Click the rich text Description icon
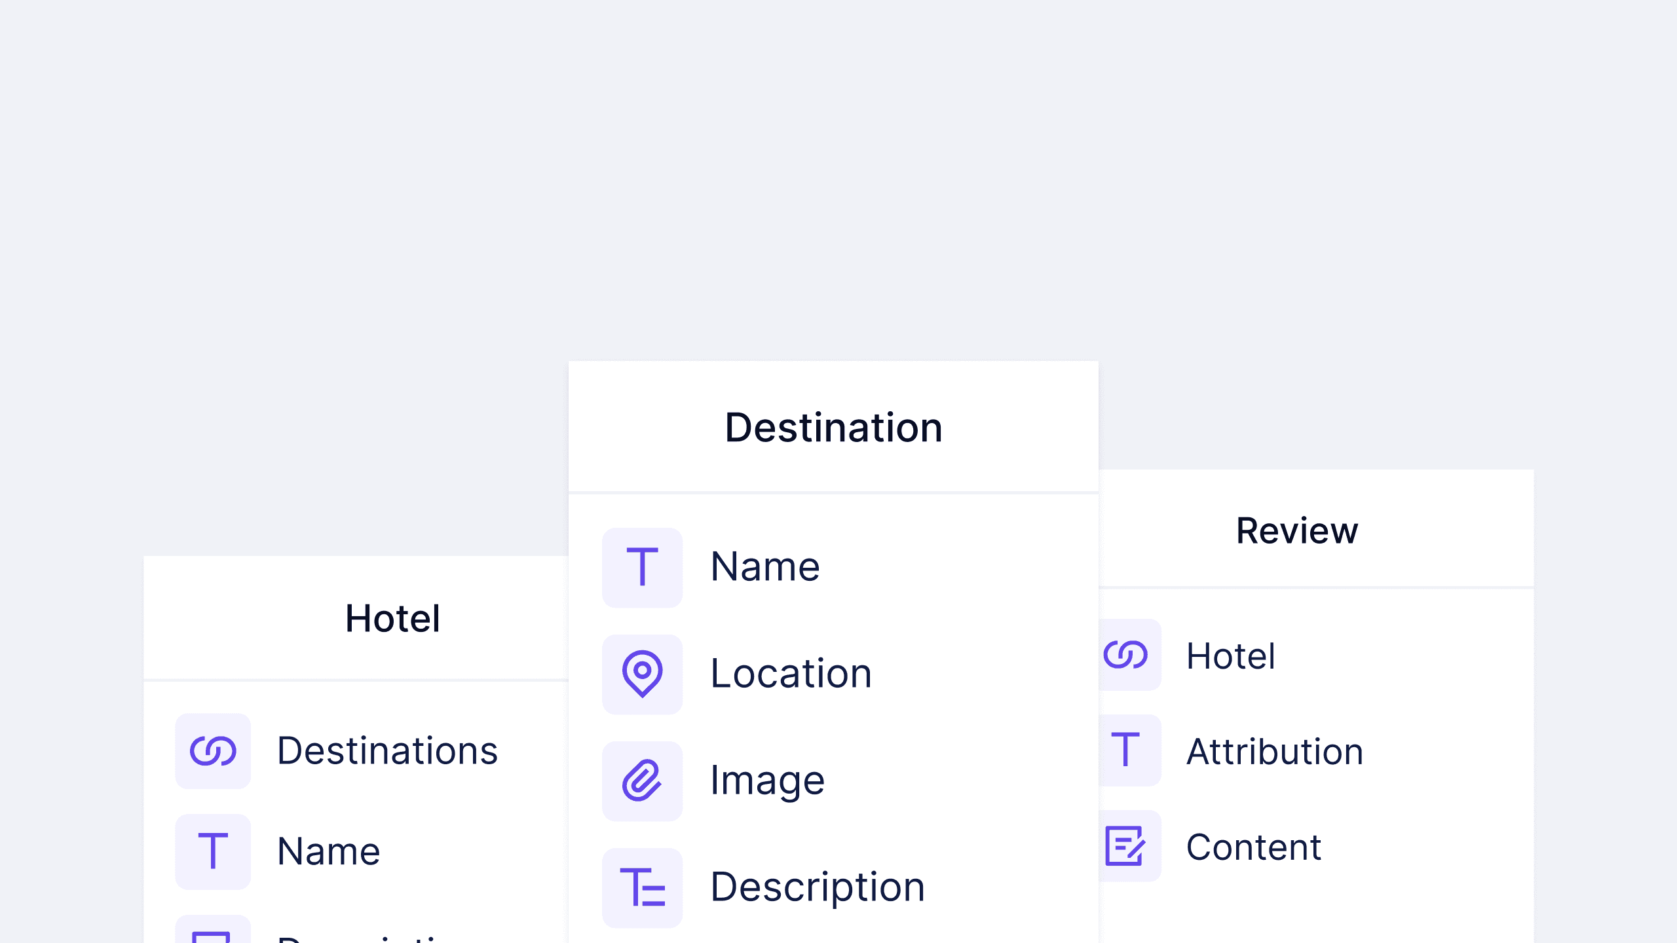 (x=642, y=887)
